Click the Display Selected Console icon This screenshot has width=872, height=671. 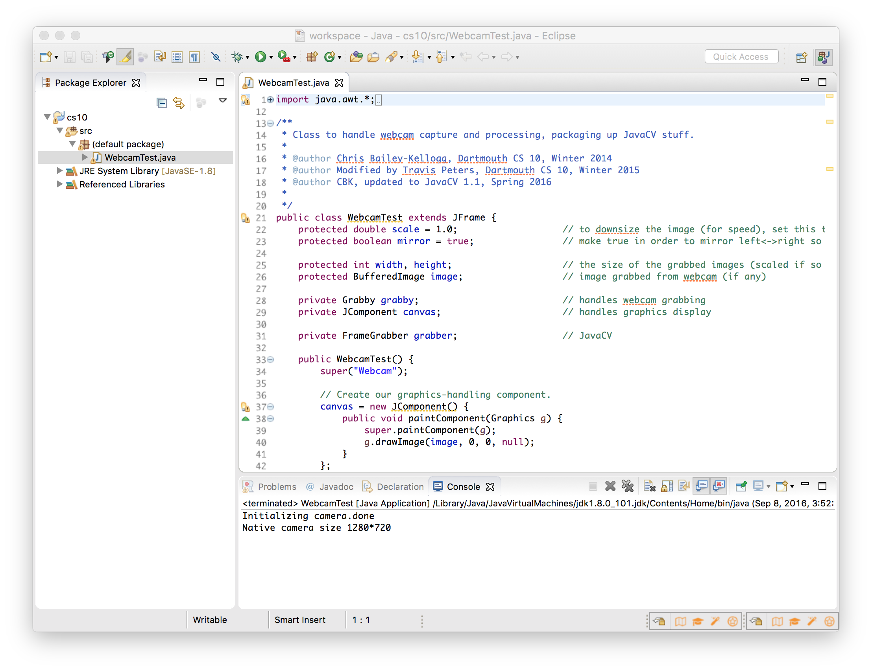(x=758, y=486)
